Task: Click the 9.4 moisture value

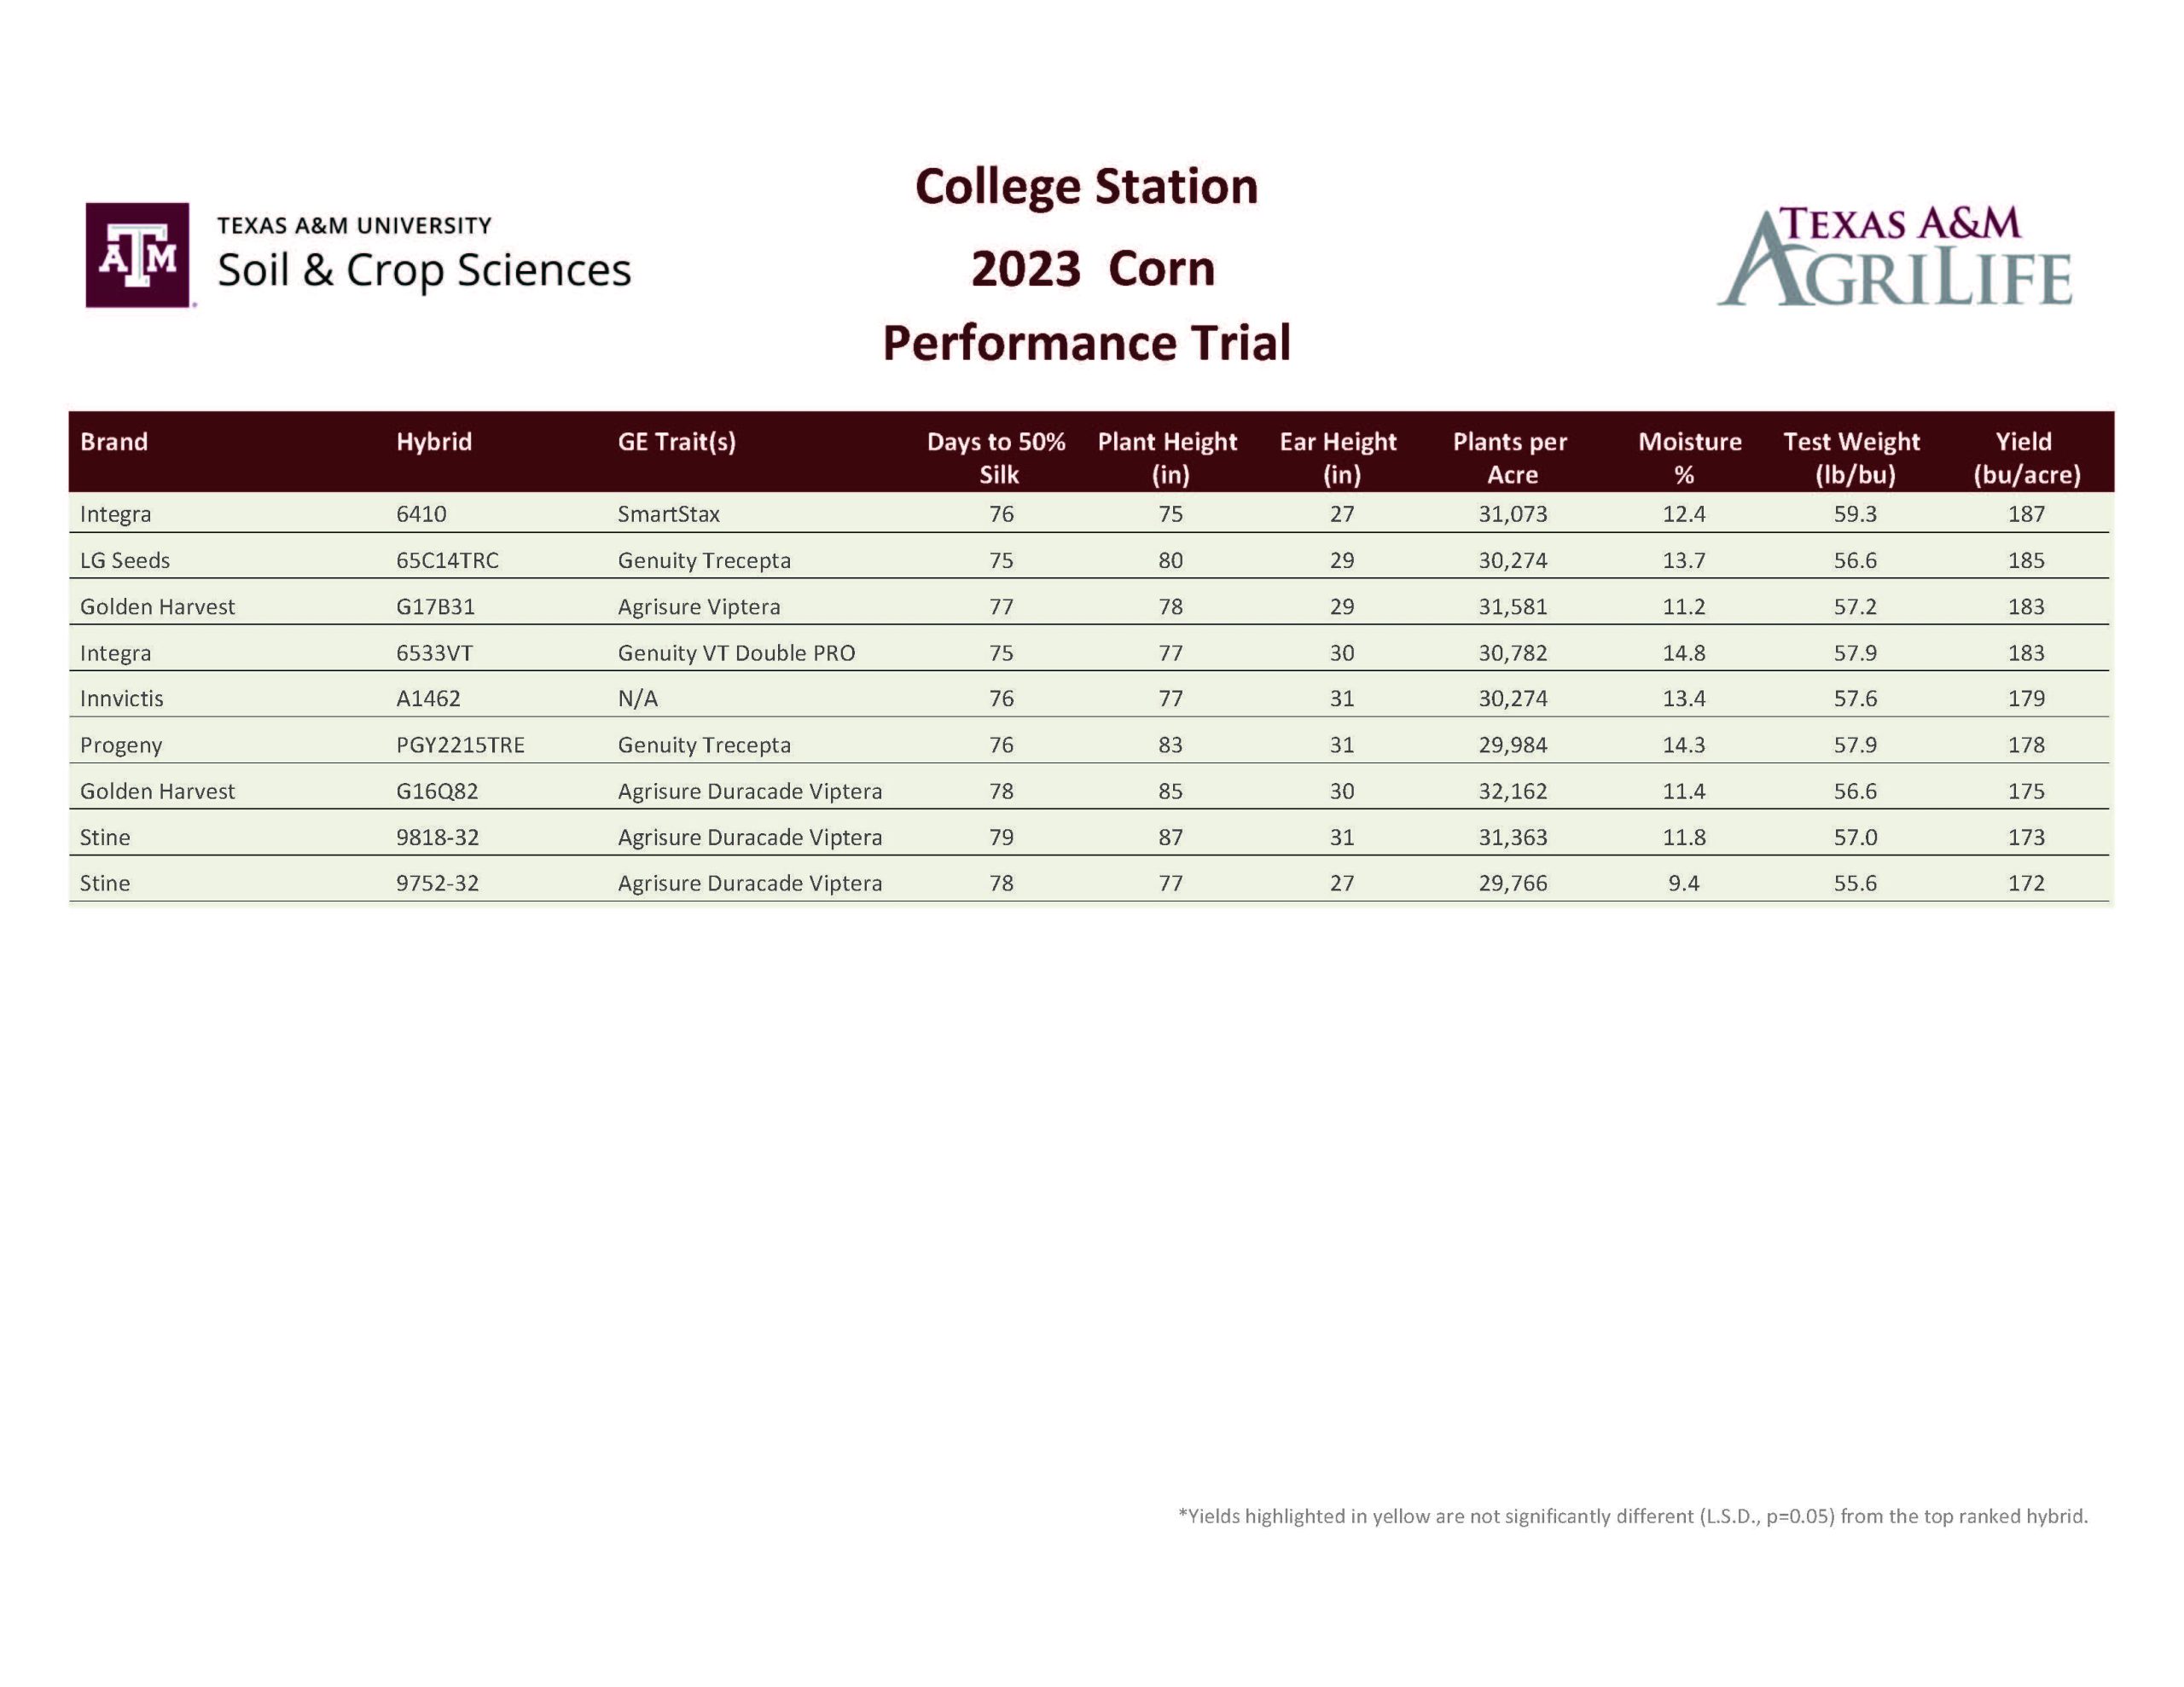Action: (1684, 883)
